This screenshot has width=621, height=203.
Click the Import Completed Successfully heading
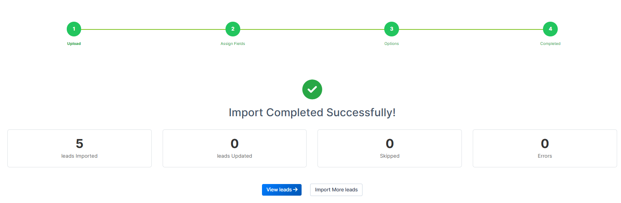[x=312, y=112]
